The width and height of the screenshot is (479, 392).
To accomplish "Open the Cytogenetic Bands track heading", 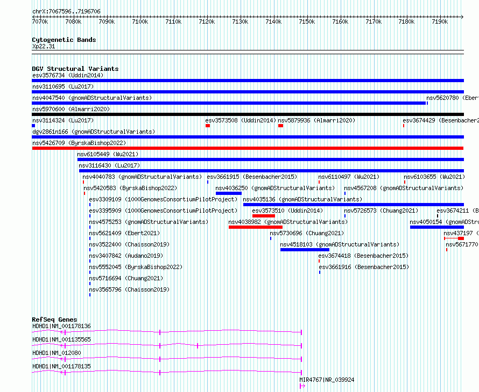I will (64, 40).
